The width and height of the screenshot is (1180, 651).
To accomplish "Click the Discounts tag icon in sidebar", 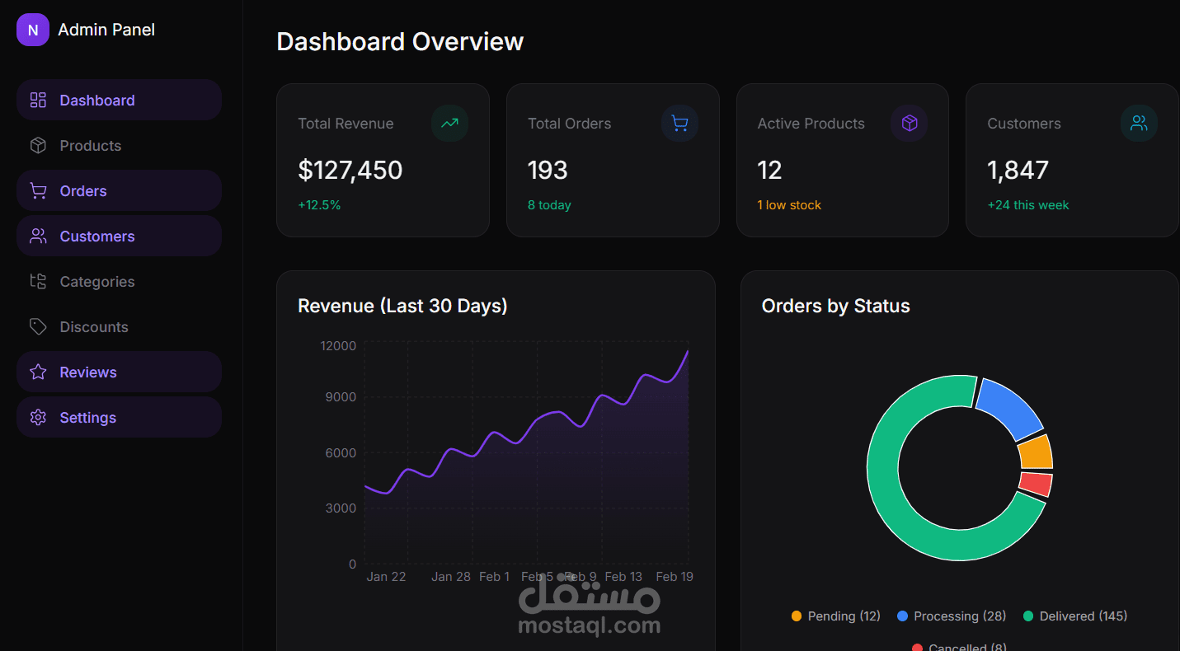I will [x=38, y=326].
